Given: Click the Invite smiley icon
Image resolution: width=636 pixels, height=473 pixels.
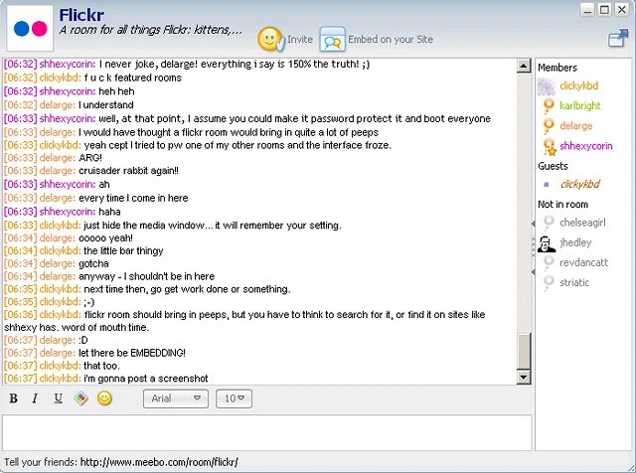Looking at the screenshot, I should (x=270, y=40).
